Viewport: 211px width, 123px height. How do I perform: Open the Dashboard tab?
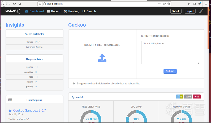point(35,11)
